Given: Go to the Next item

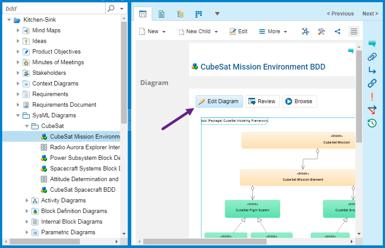Looking at the screenshot, I should click(x=370, y=14).
